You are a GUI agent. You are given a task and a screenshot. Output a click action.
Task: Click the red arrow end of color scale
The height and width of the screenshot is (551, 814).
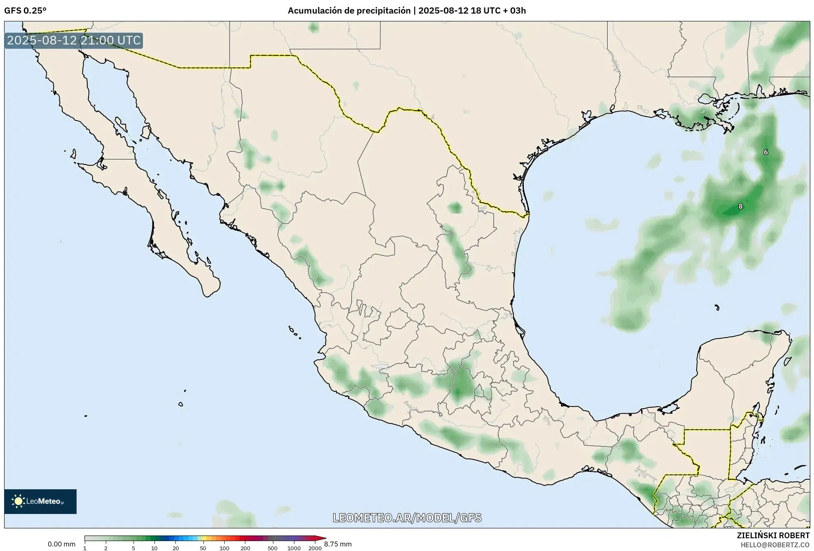[321, 538]
